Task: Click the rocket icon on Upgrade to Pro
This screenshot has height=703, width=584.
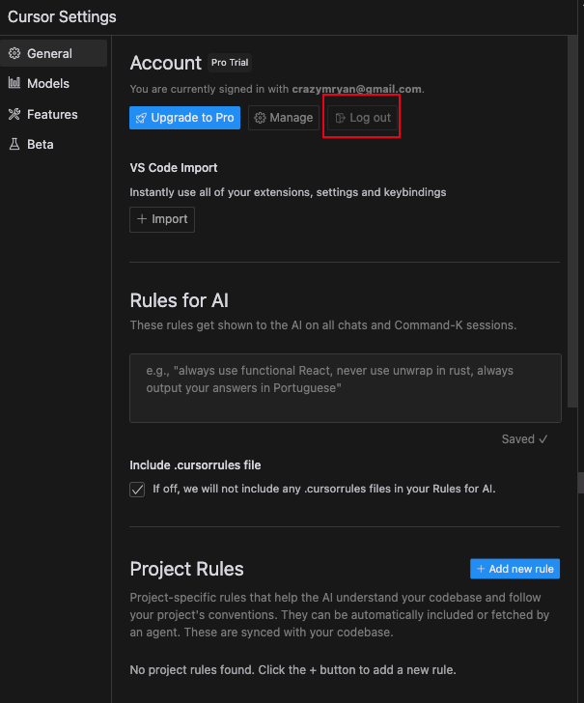Action: coord(141,118)
